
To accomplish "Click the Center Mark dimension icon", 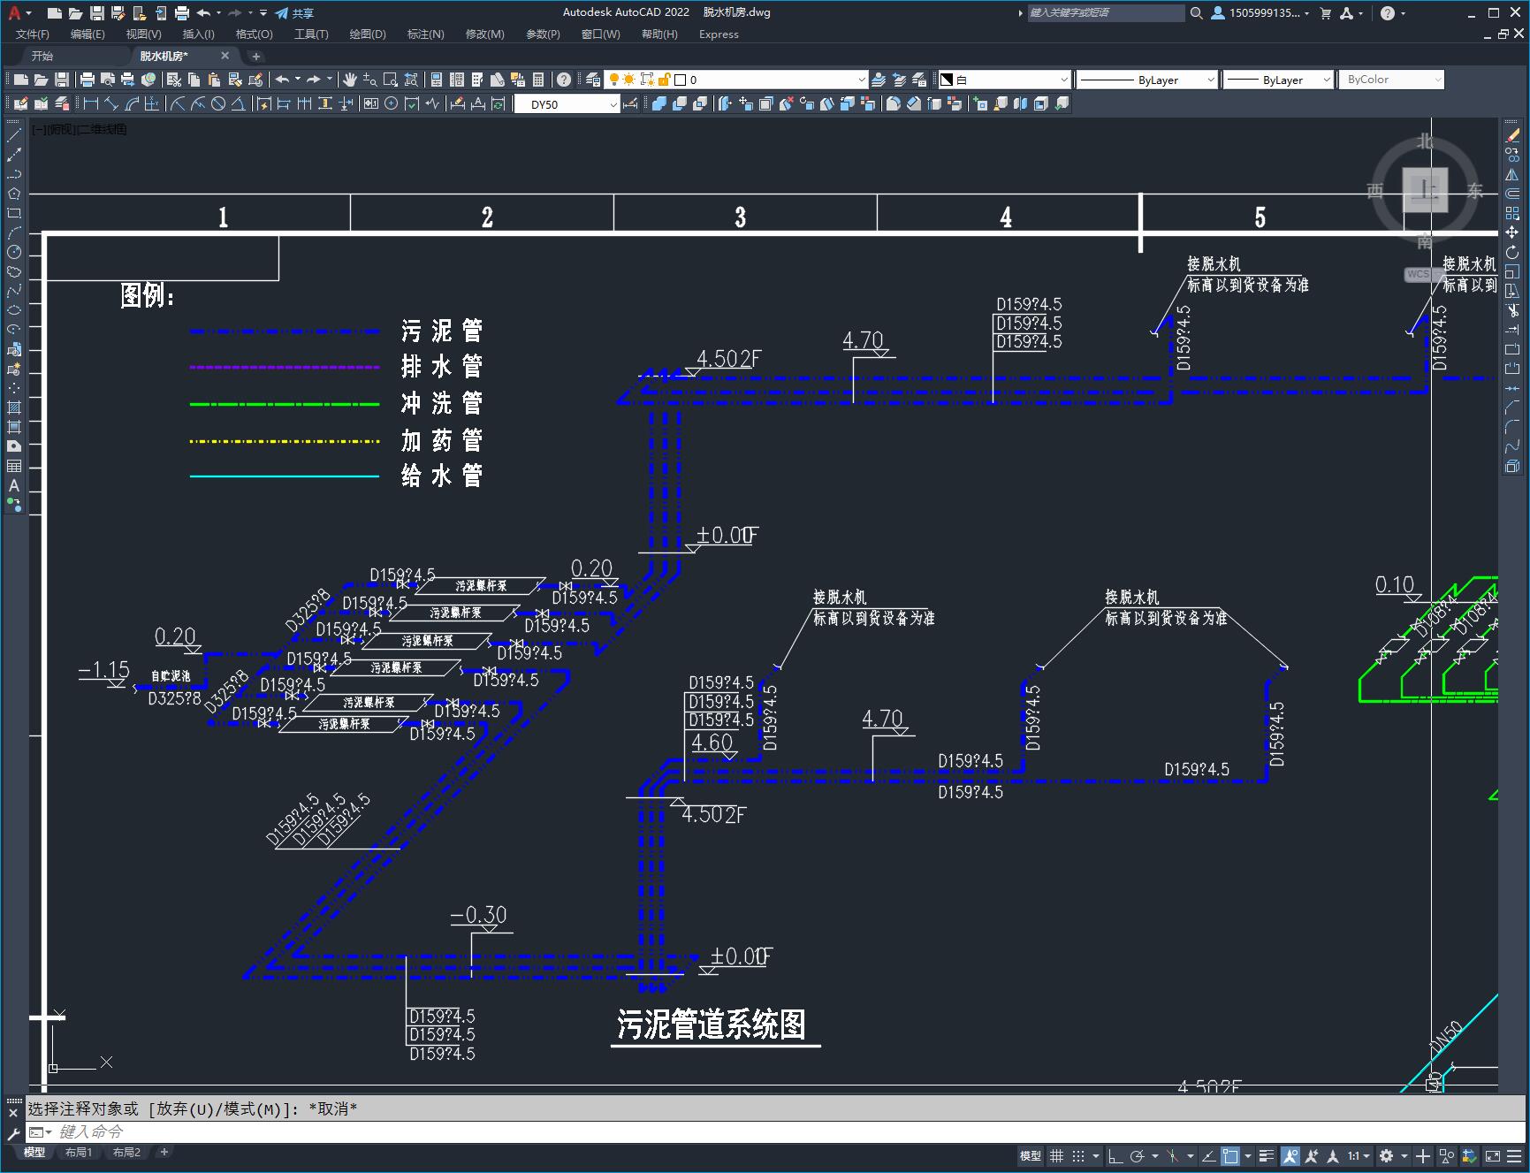I will pyautogui.click(x=391, y=103).
